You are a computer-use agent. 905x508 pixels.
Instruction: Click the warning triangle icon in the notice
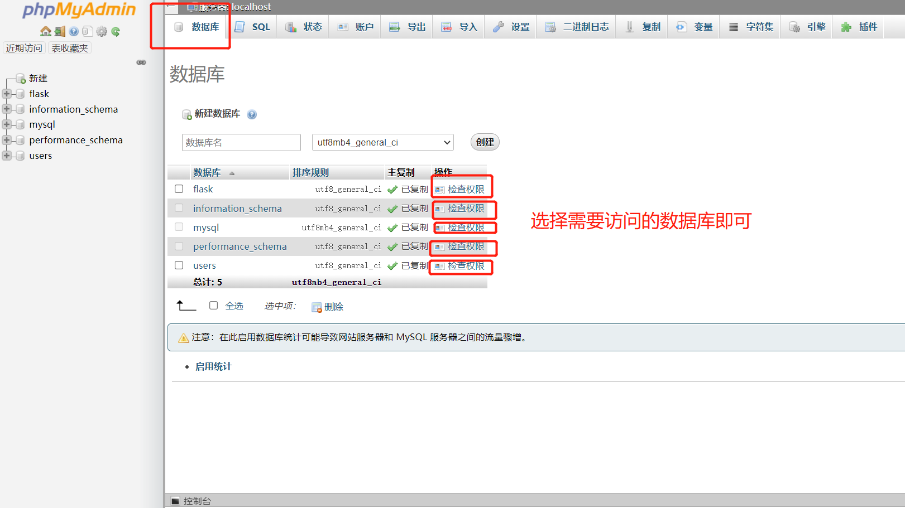click(183, 337)
